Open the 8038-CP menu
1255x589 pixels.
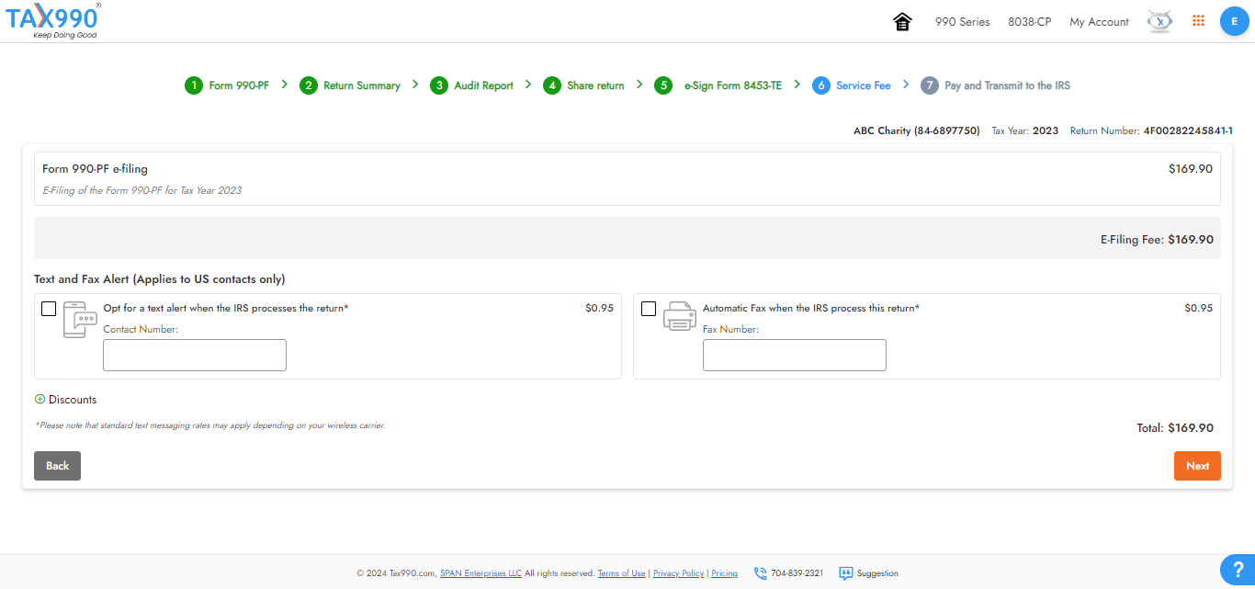pyautogui.click(x=1029, y=22)
